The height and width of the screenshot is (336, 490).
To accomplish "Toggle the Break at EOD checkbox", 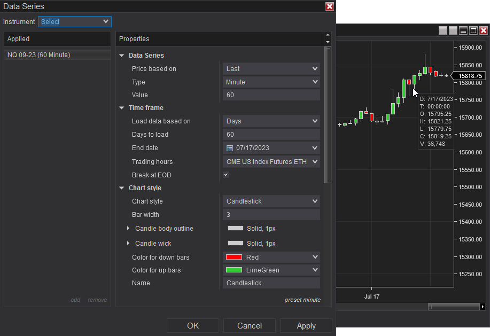I will click(x=226, y=175).
